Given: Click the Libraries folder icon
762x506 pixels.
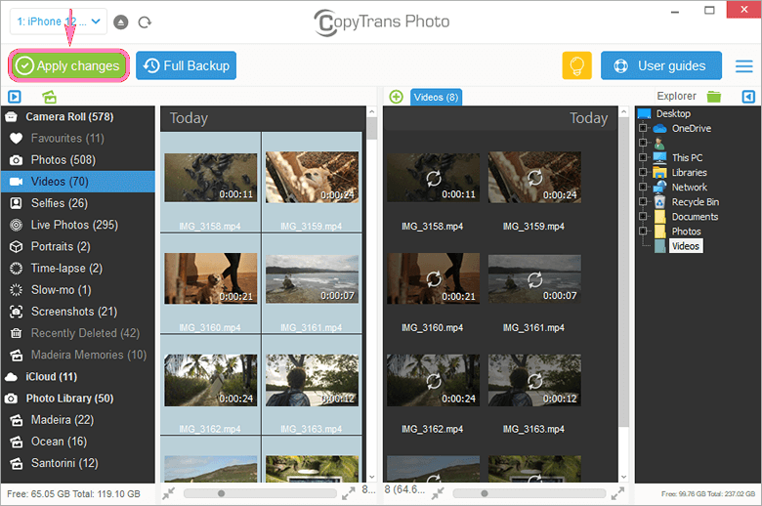Looking at the screenshot, I should pyautogui.click(x=660, y=173).
